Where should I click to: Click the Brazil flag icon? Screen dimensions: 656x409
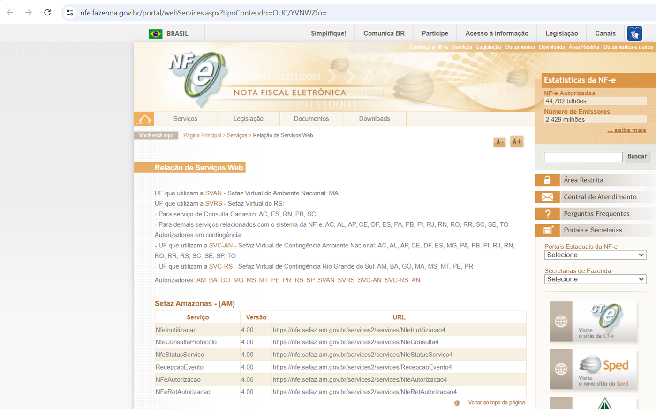(x=155, y=34)
